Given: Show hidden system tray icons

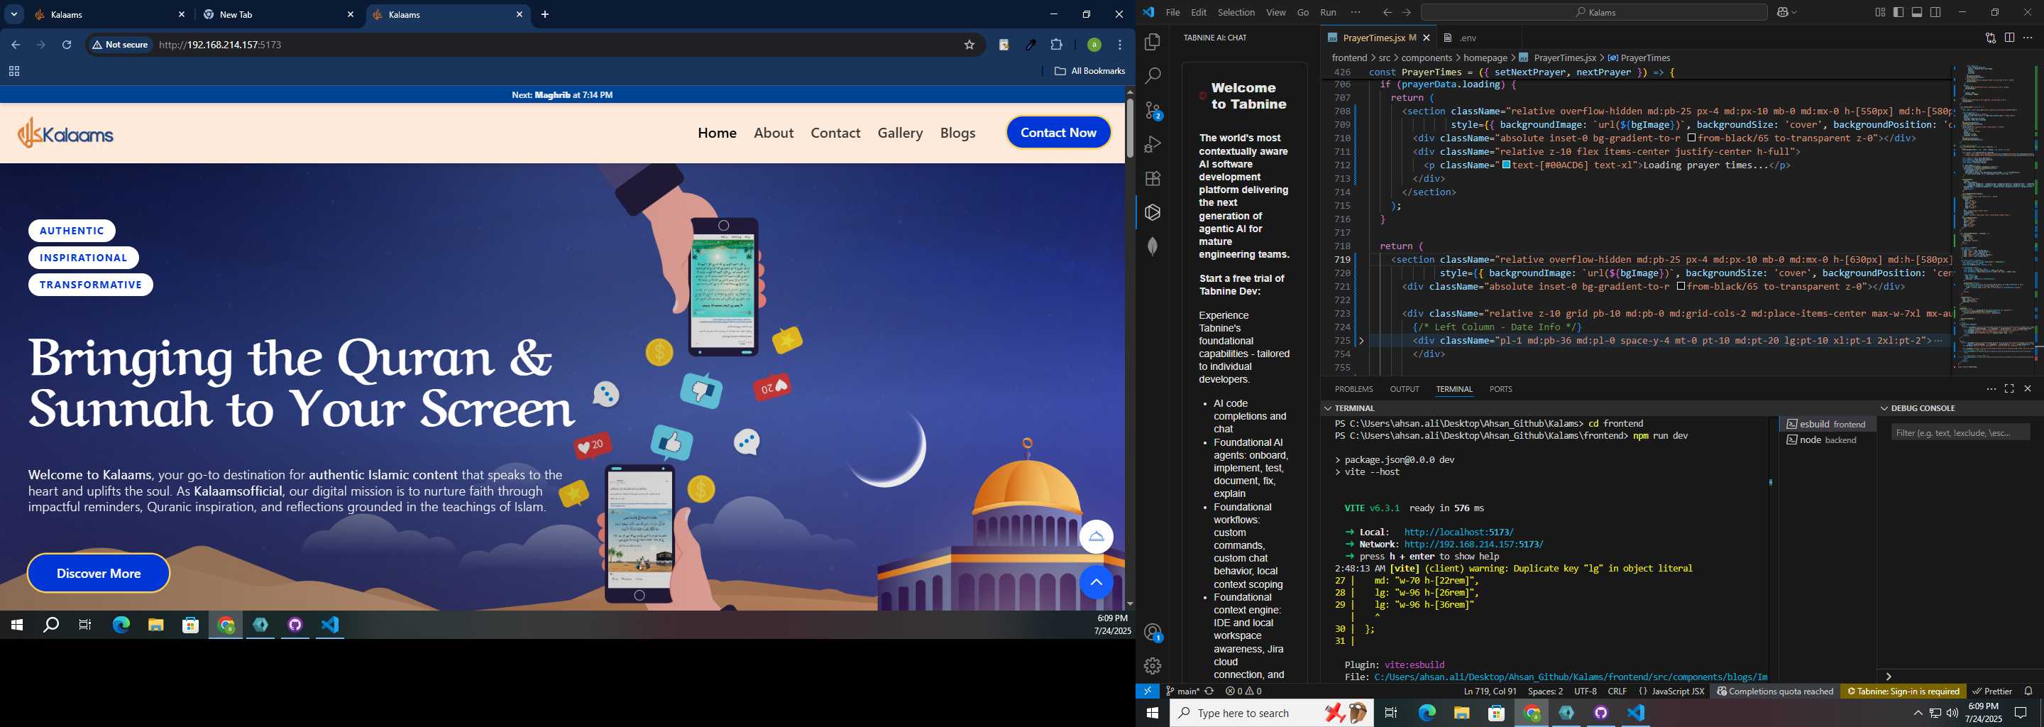Looking at the screenshot, I should tap(1918, 714).
